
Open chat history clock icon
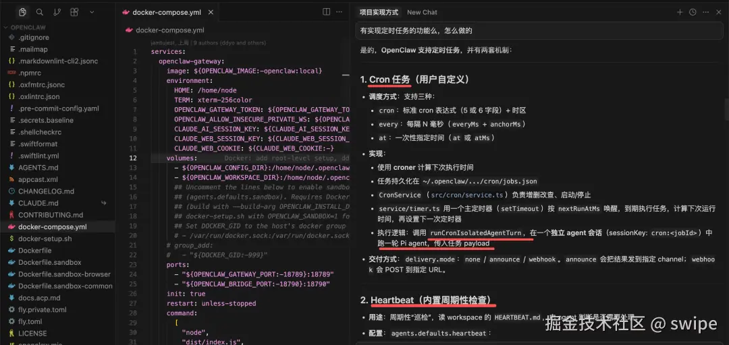tap(693, 12)
